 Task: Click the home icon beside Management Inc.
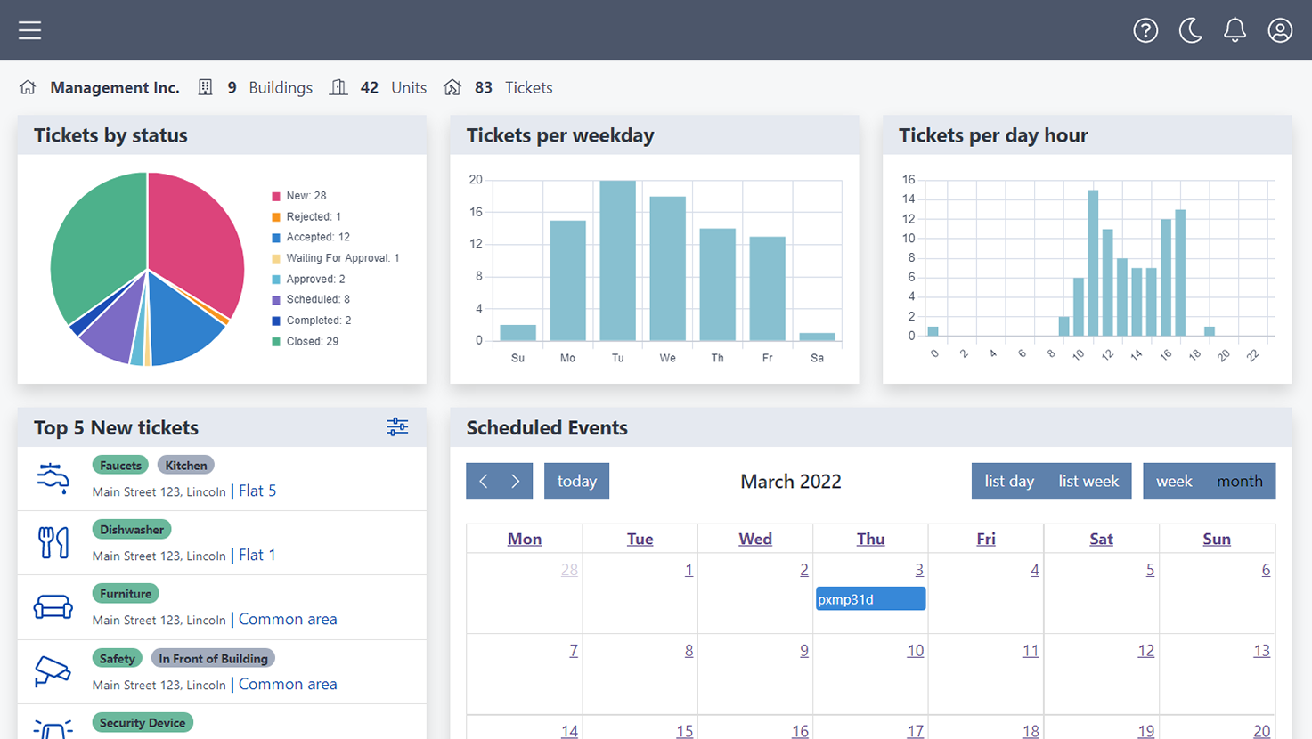point(28,87)
